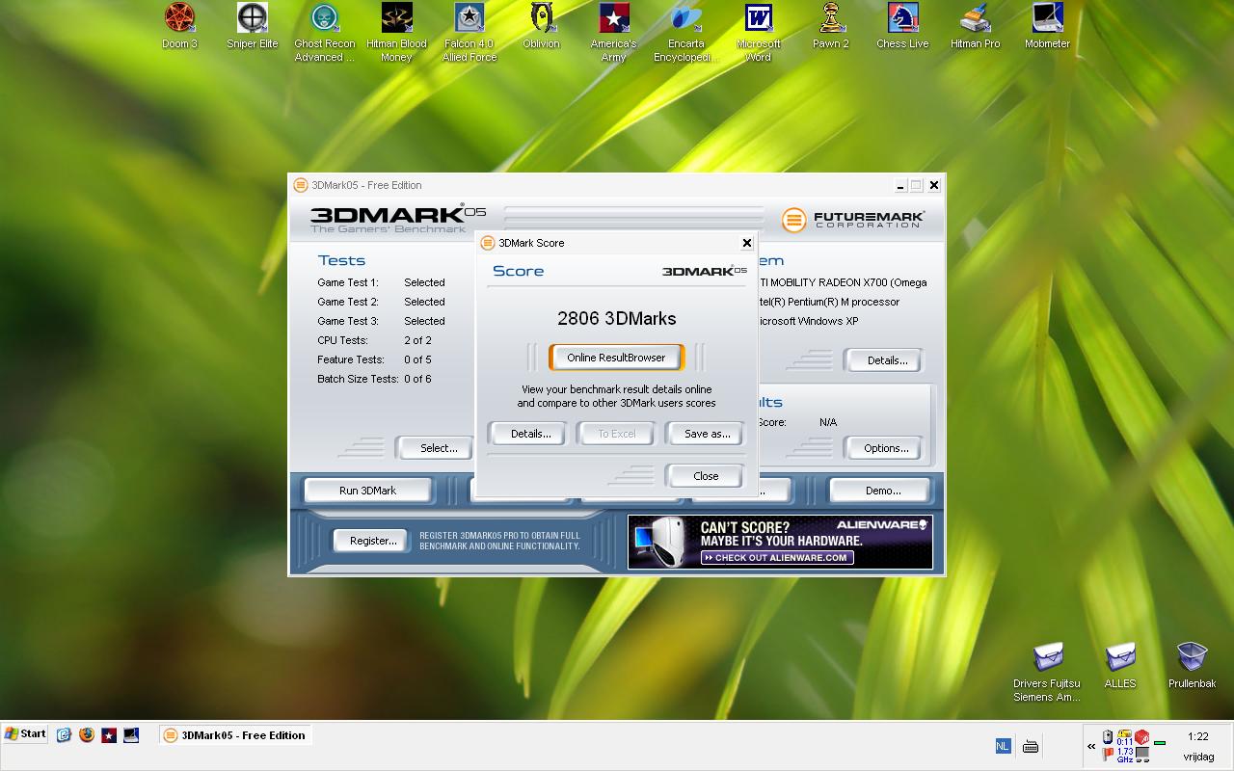Launch Microsoft Word from desktop
The width and height of the screenshot is (1234, 771).
pyautogui.click(x=759, y=33)
